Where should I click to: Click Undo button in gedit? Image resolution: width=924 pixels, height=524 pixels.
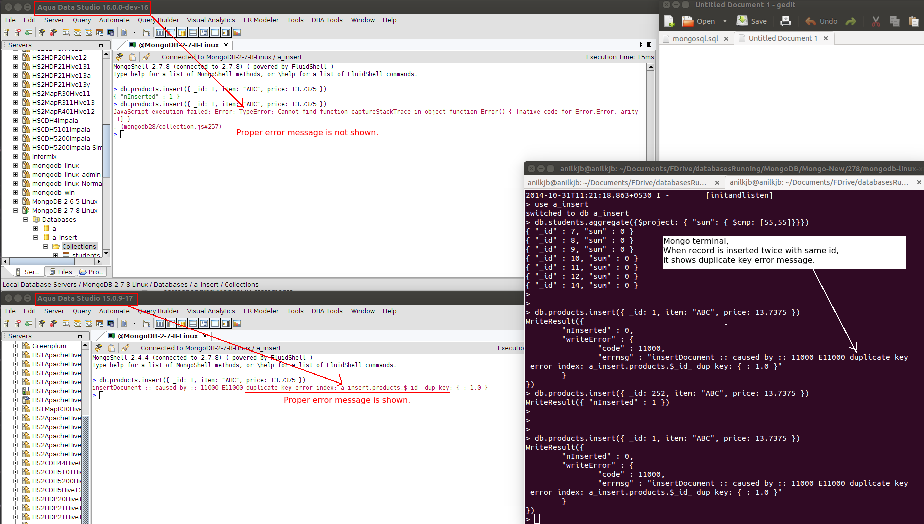pos(821,21)
